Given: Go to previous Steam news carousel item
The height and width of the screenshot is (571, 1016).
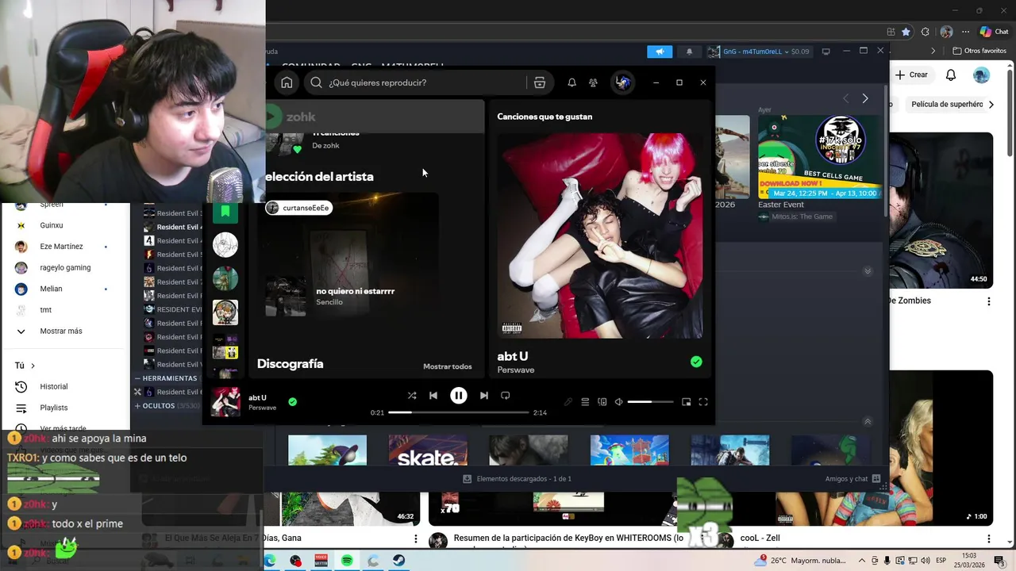Looking at the screenshot, I should (x=845, y=98).
